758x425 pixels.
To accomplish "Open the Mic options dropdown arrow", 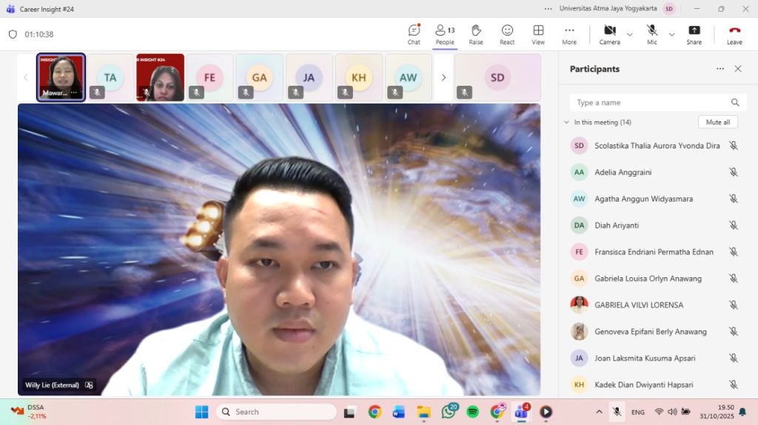I will tap(672, 34).
